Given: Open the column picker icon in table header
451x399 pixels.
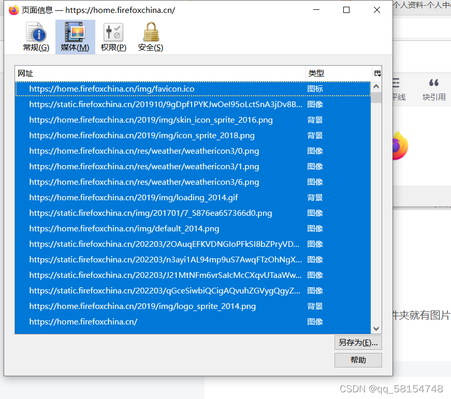Looking at the screenshot, I should click(x=377, y=73).
